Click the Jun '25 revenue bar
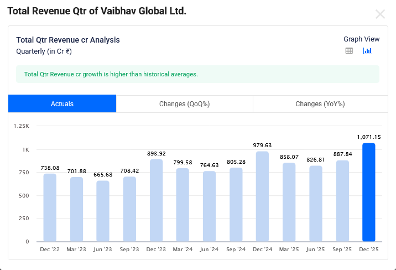Image resolution: width=396 pixels, height=270 pixels. pos(316,204)
